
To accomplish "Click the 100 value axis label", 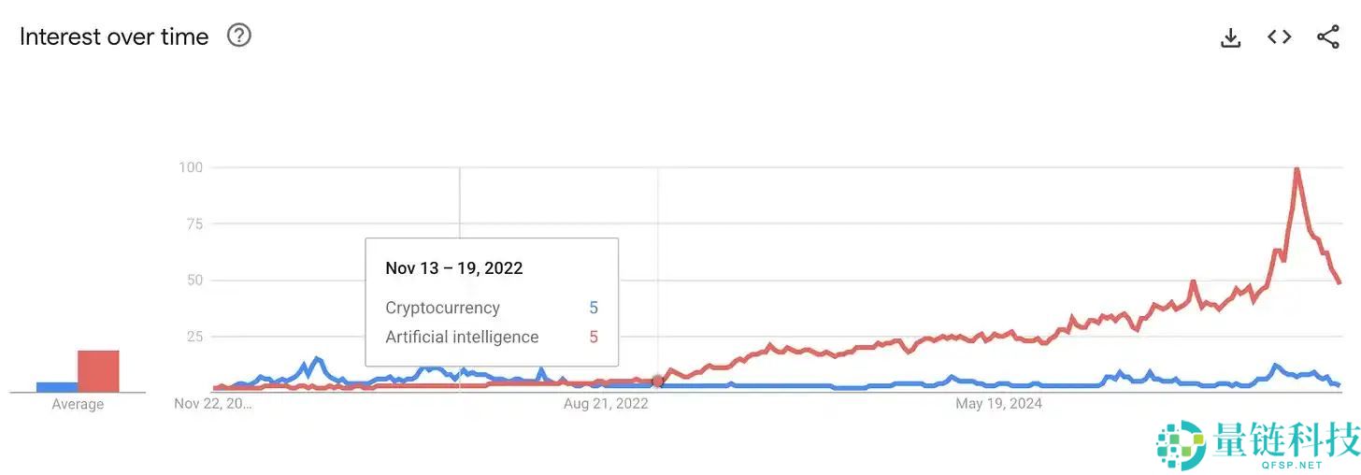I will (x=191, y=167).
